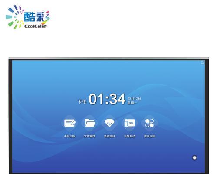Image resolution: width=217 pixels, height=174 pixels.
Task: Open the 多屏互动 multi-screen icon
Action: tap(129, 123)
